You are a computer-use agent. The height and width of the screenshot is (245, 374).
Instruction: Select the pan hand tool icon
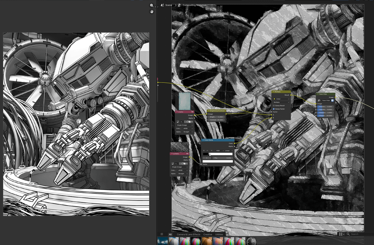[x=152, y=11]
